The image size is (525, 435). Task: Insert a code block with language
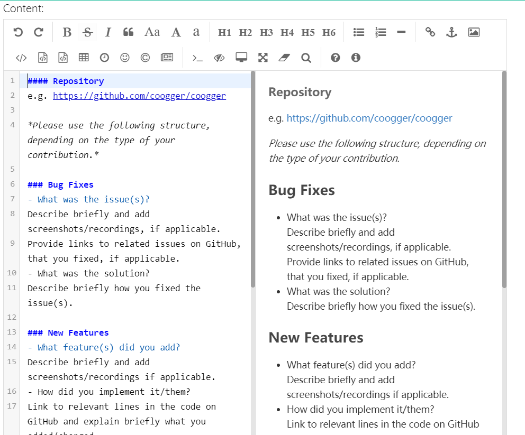[x=63, y=58]
